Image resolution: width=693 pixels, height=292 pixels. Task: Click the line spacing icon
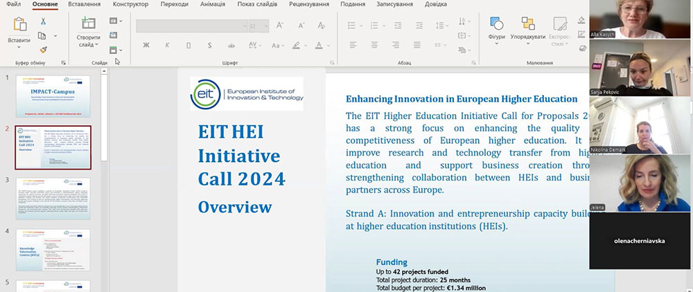tap(440, 26)
